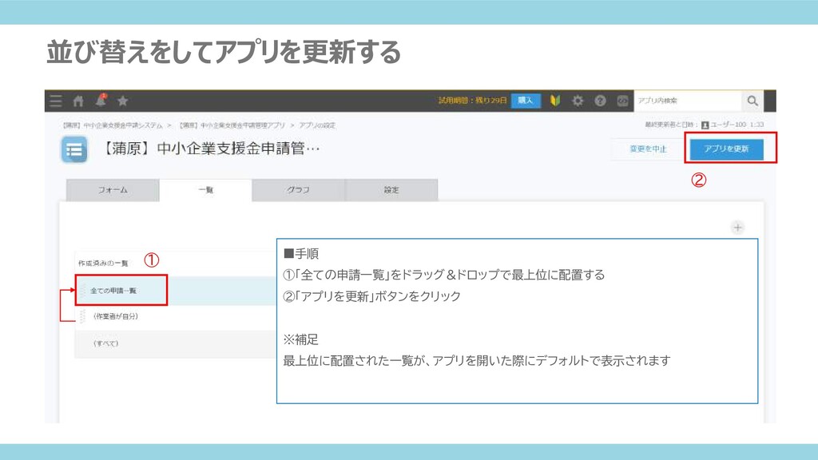Open the hamburger menu icon
The height and width of the screenshot is (460, 818).
(56, 101)
